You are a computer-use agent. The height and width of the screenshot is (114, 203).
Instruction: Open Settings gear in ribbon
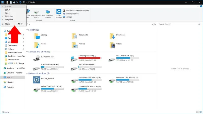click(x=59, y=14)
